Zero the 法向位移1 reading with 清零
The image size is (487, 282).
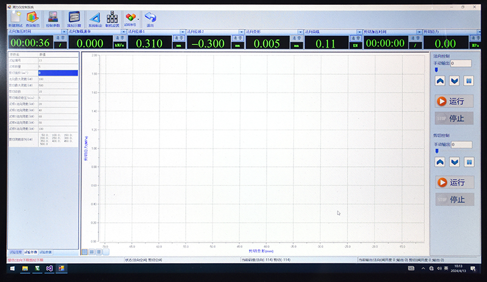click(178, 38)
